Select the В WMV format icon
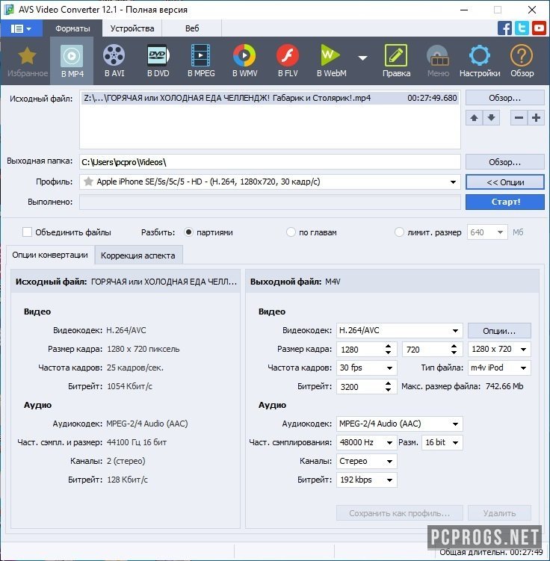Screen dimensions: 550x561 pos(245,61)
